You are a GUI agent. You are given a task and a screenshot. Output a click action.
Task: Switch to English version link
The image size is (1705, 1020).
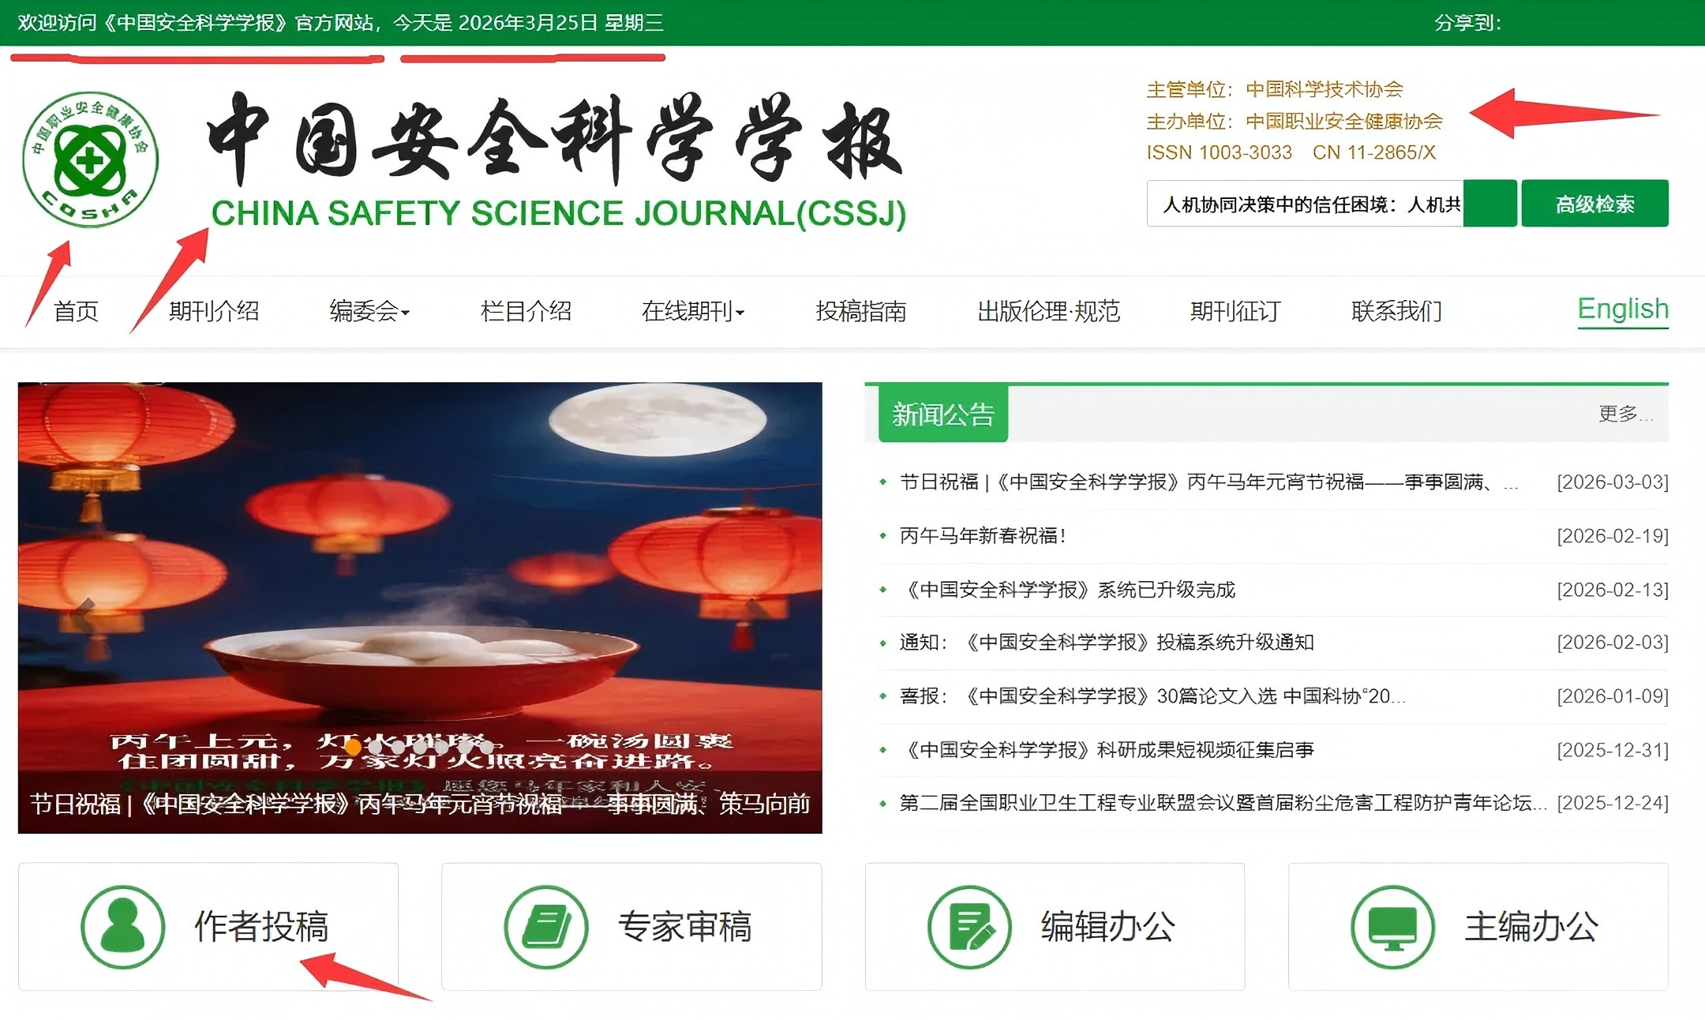[x=1623, y=309]
